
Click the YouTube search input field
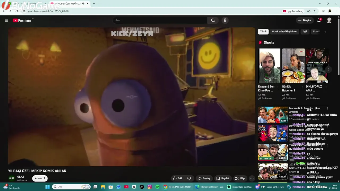point(160,20)
